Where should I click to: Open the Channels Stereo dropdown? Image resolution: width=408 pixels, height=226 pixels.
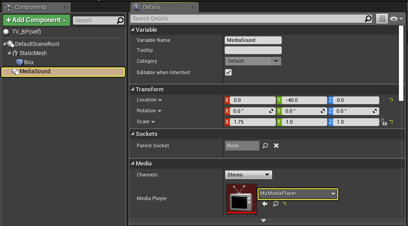pyautogui.click(x=248, y=175)
